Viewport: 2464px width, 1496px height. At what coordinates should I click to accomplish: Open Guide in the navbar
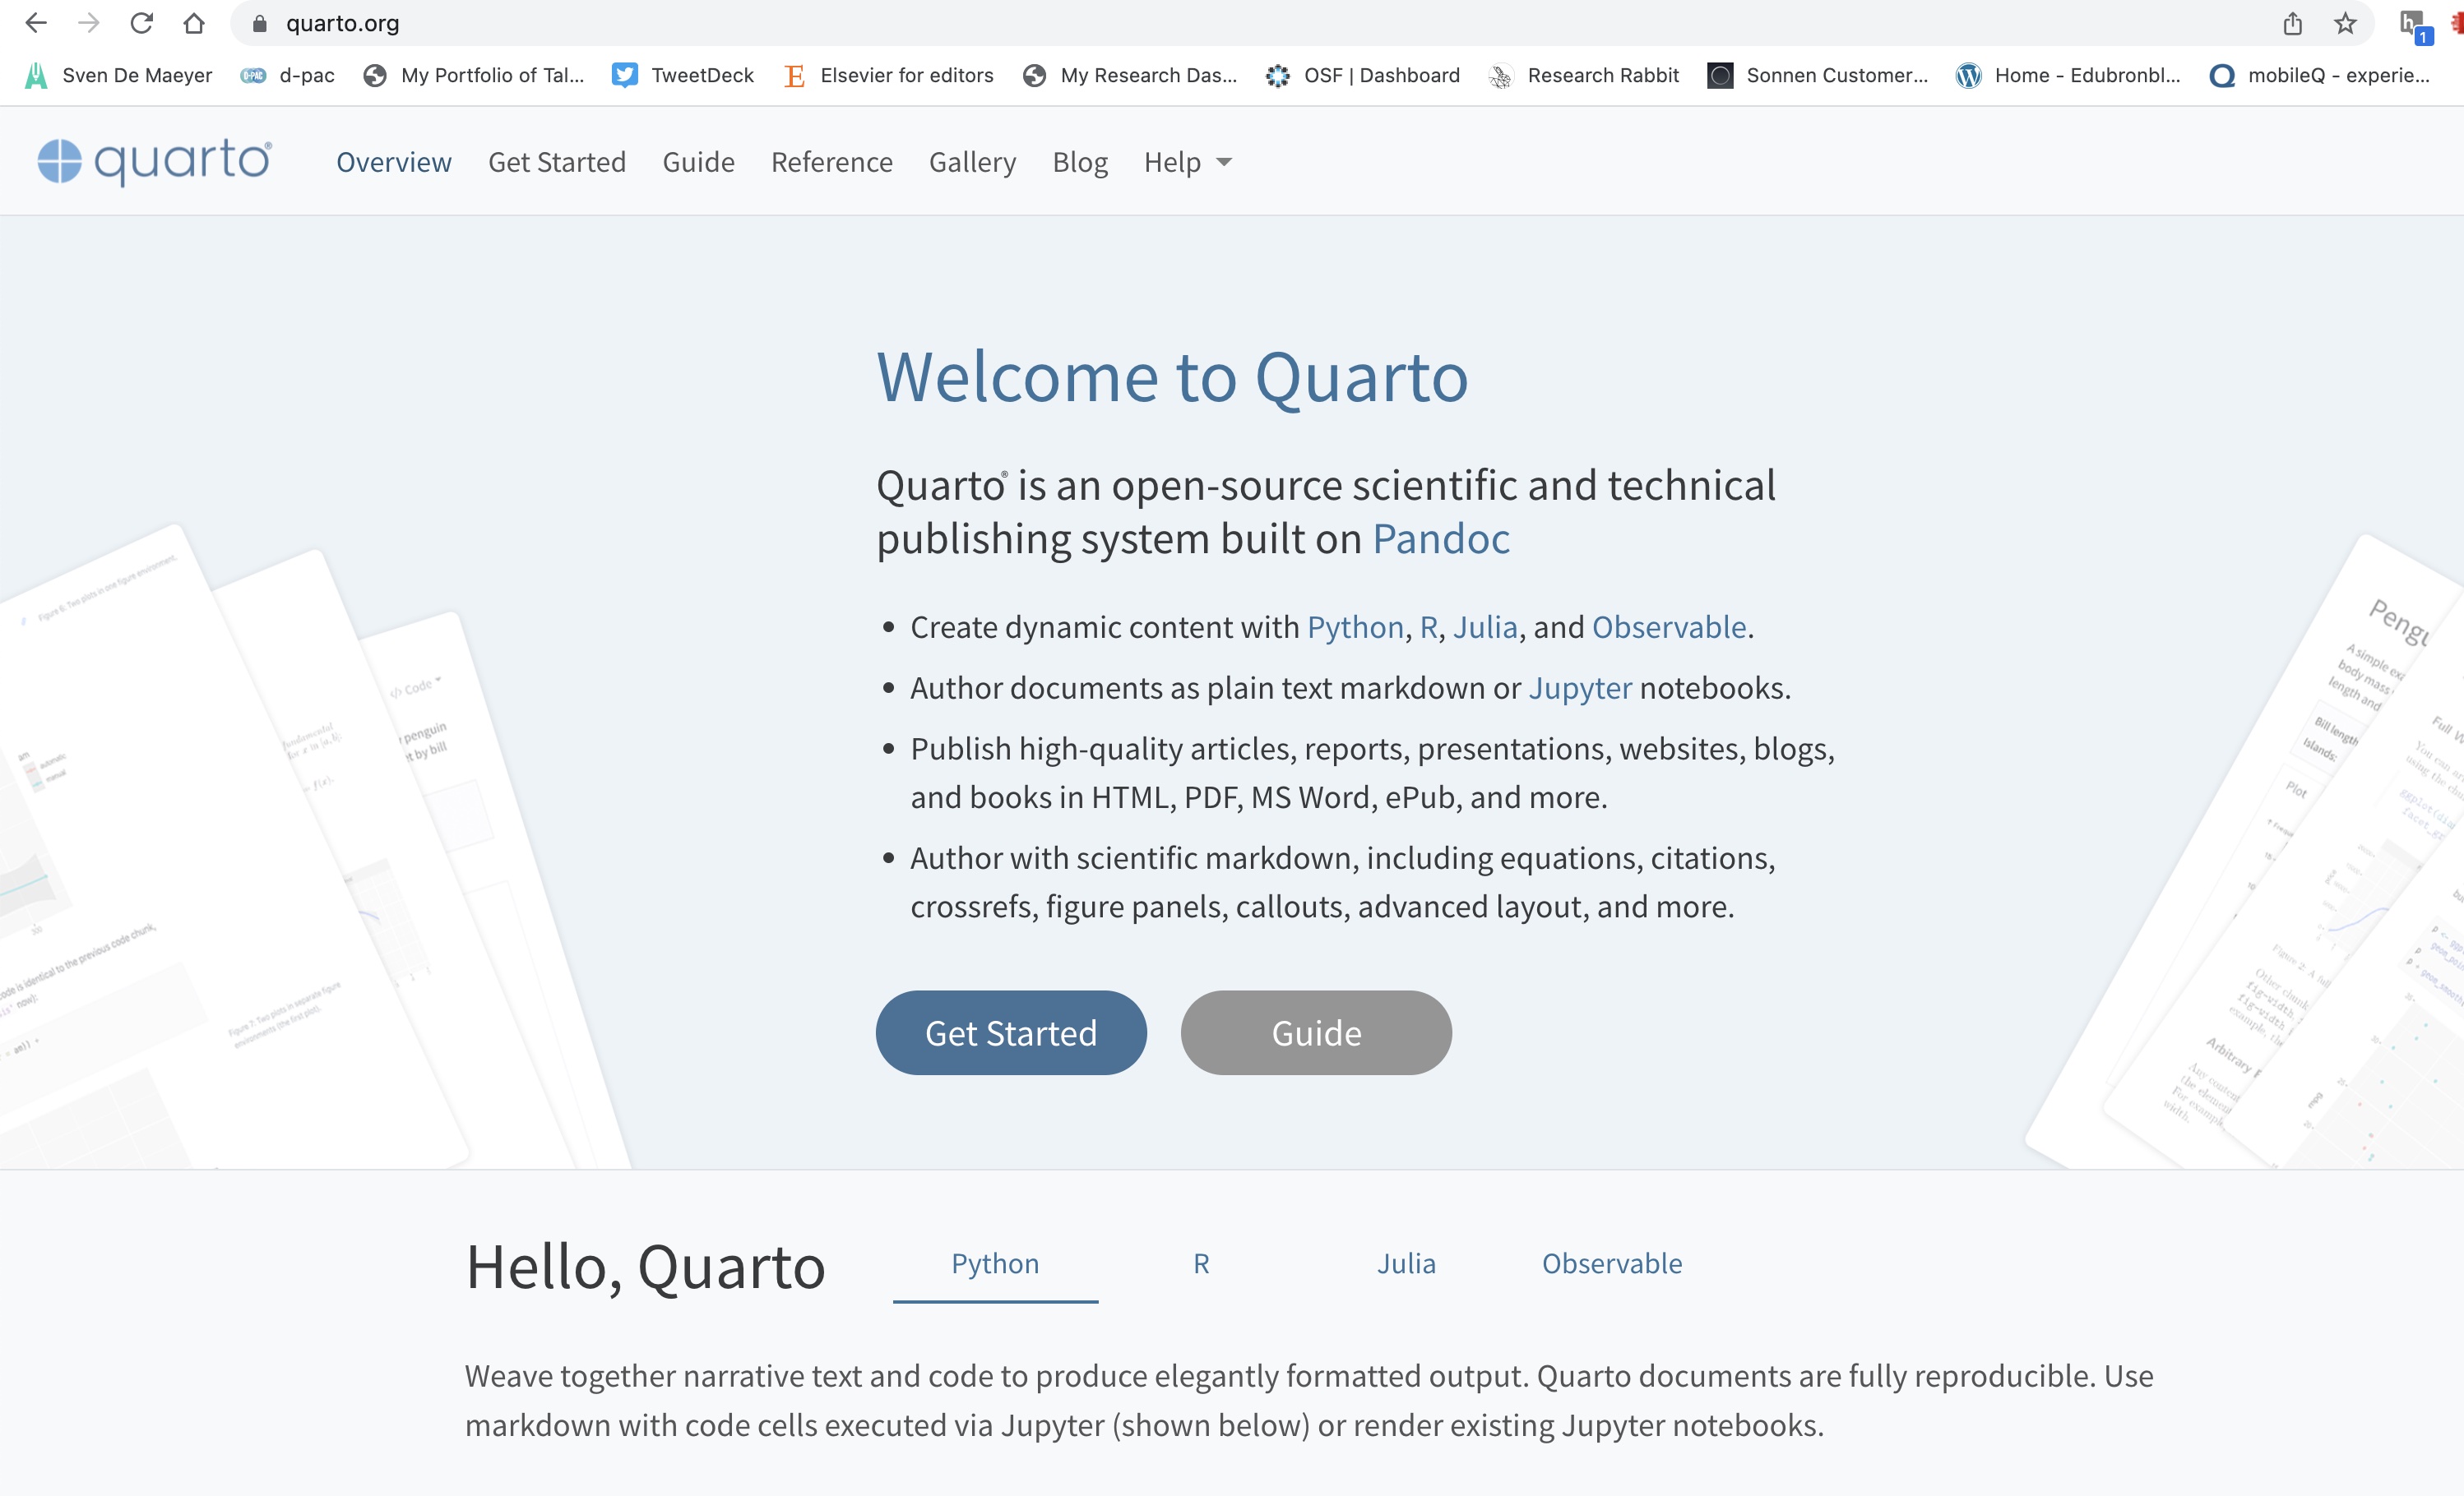point(699,162)
